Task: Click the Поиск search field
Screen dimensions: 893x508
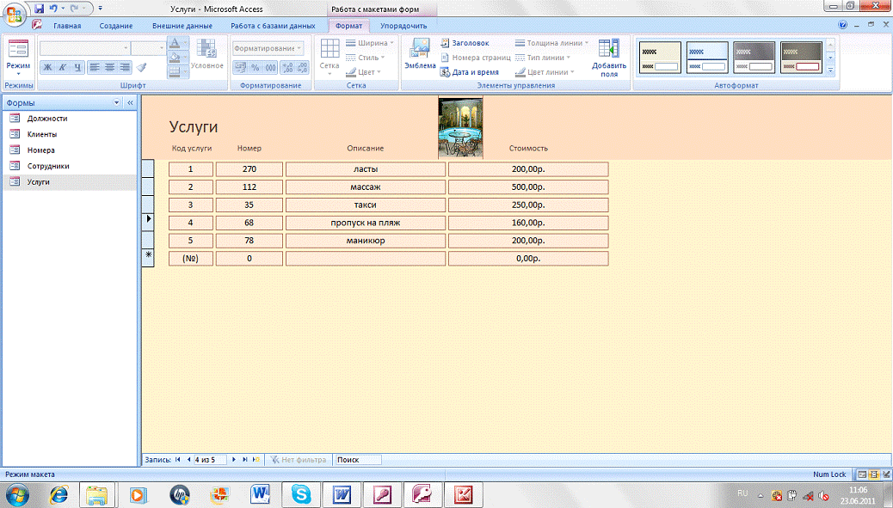Action: [x=357, y=460]
